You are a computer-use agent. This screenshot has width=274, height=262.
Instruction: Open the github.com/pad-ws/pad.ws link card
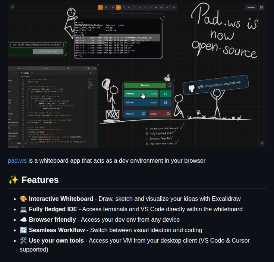[215, 85]
